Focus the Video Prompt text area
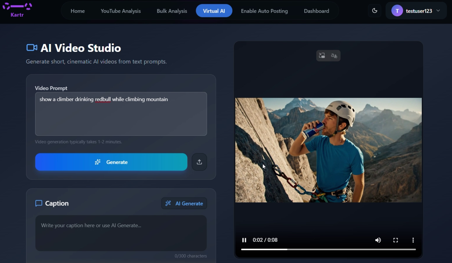452x263 pixels. pos(121,114)
